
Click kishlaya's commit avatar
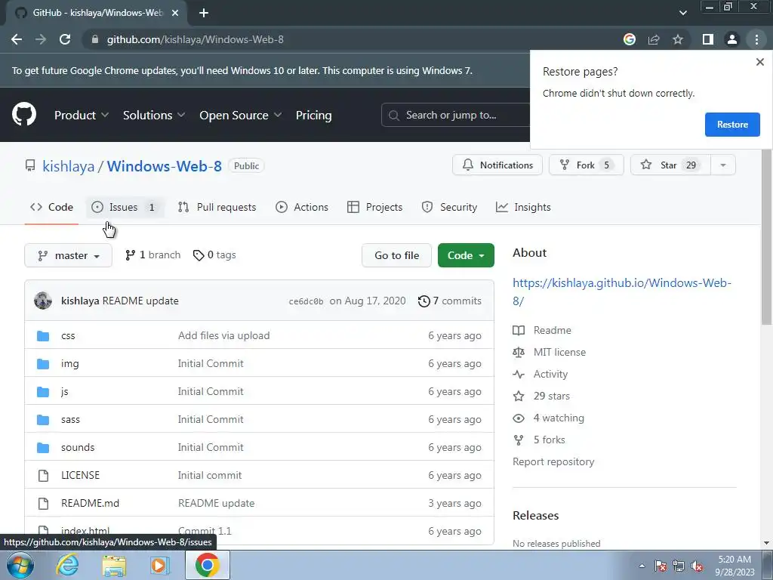tap(43, 301)
